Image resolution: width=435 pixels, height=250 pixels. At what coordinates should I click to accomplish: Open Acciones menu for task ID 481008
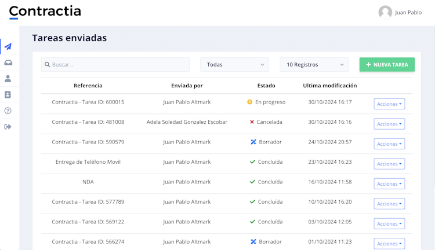[x=389, y=124]
